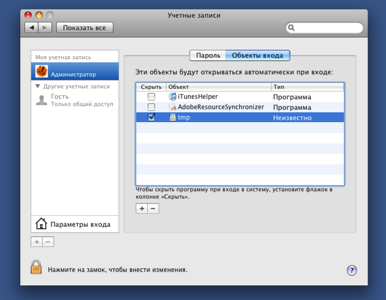This screenshot has width=386, height=300.
Task: Add a login item with plus button
Action: 142,209
